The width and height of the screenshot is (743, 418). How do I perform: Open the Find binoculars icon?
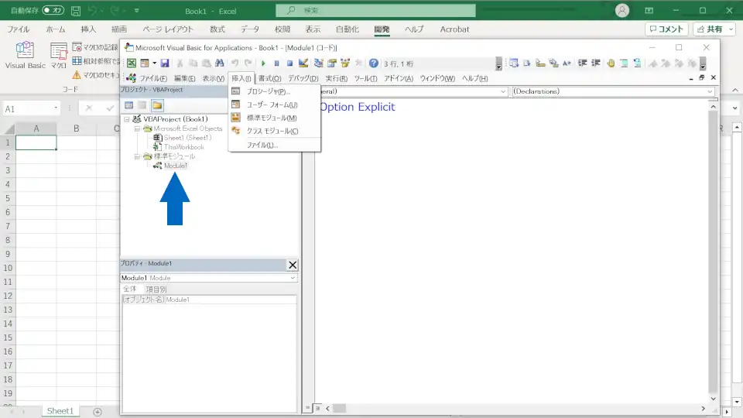[219, 63]
